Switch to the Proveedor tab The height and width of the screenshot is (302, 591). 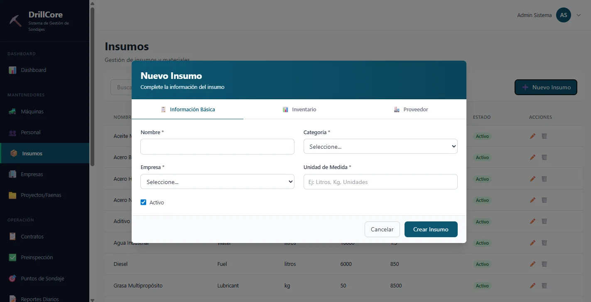[x=410, y=110]
